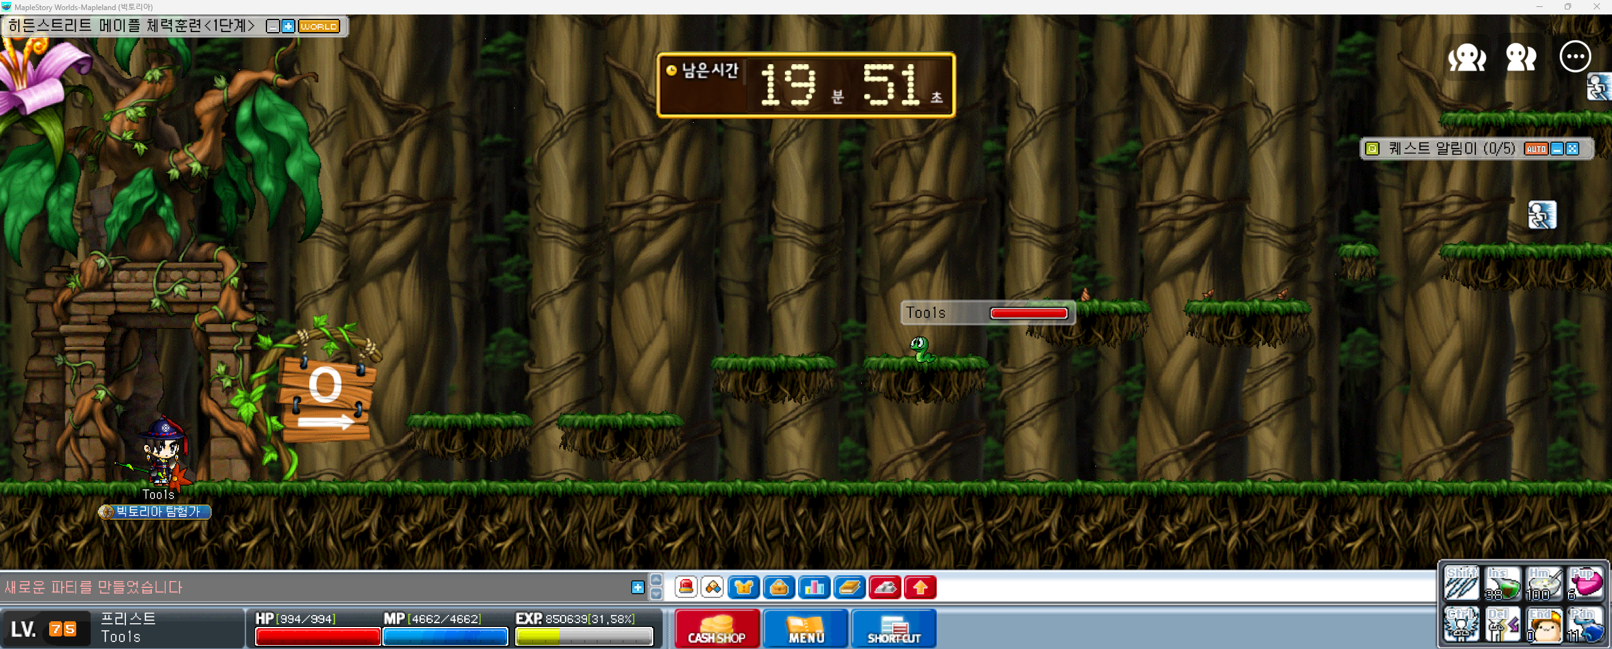1612x649 pixels.
Task: Click the green snake monster on platform
Action: tap(922, 349)
